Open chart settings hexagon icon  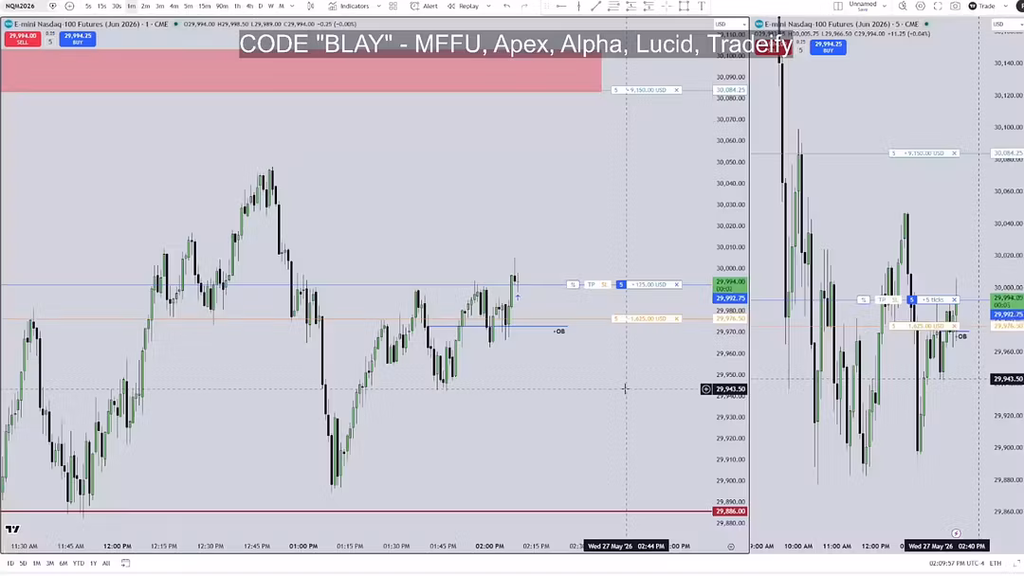920,6
